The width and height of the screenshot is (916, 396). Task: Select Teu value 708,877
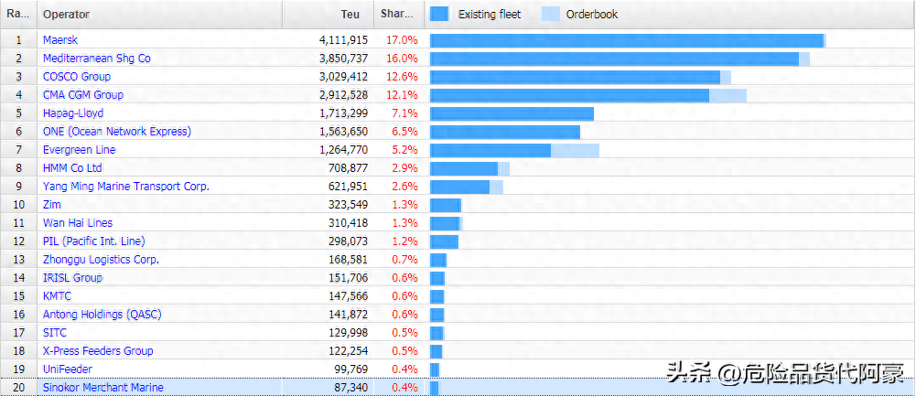coord(349,167)
